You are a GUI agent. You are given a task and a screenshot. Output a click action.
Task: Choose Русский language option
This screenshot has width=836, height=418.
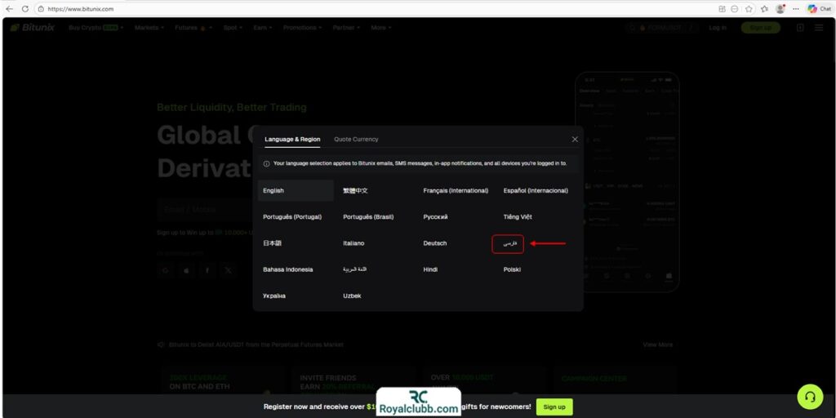tap(435, 217)
